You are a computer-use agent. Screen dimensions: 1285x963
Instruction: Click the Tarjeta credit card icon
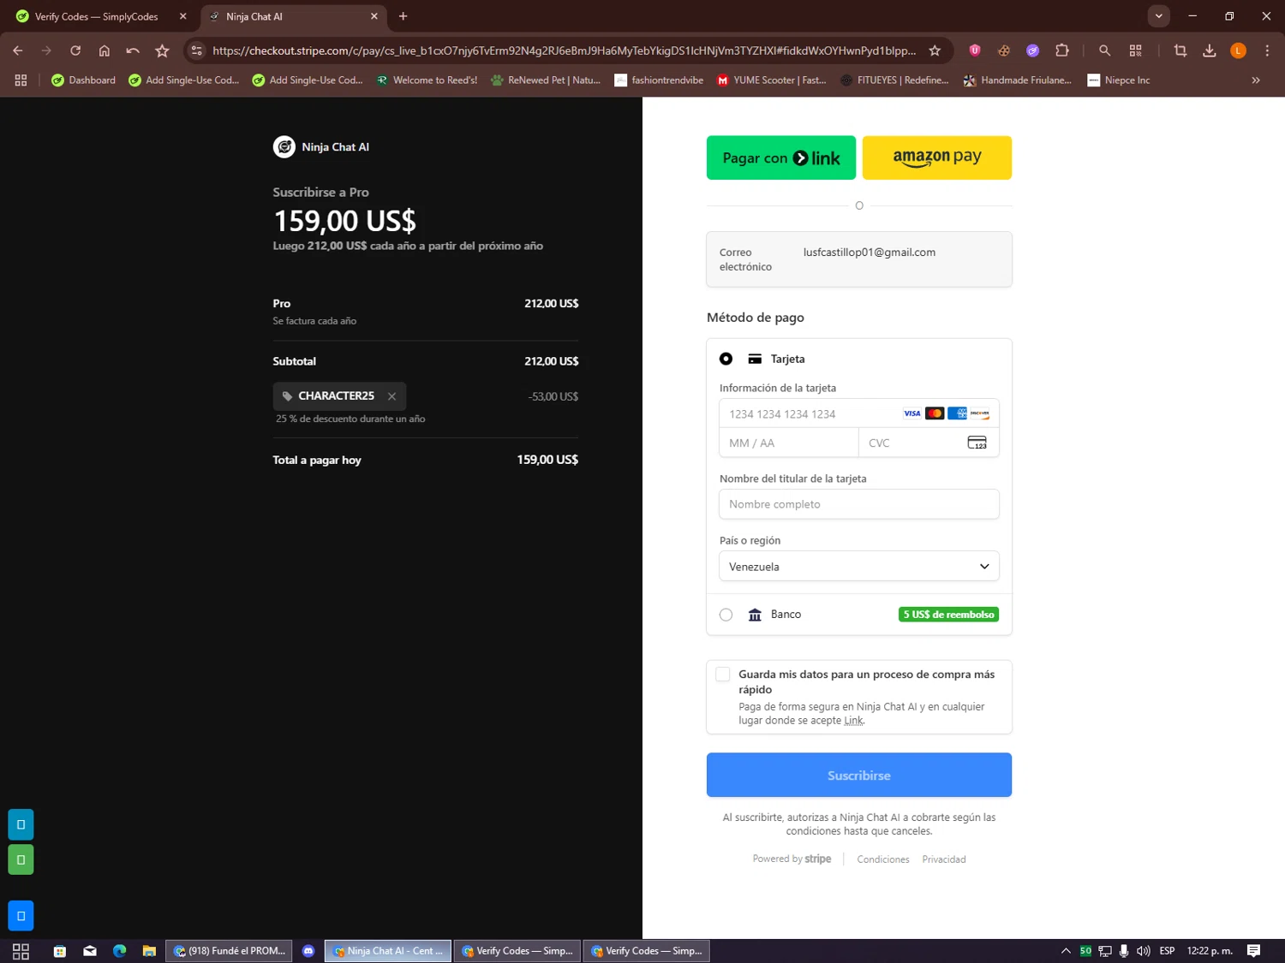(x=755, y=359)
